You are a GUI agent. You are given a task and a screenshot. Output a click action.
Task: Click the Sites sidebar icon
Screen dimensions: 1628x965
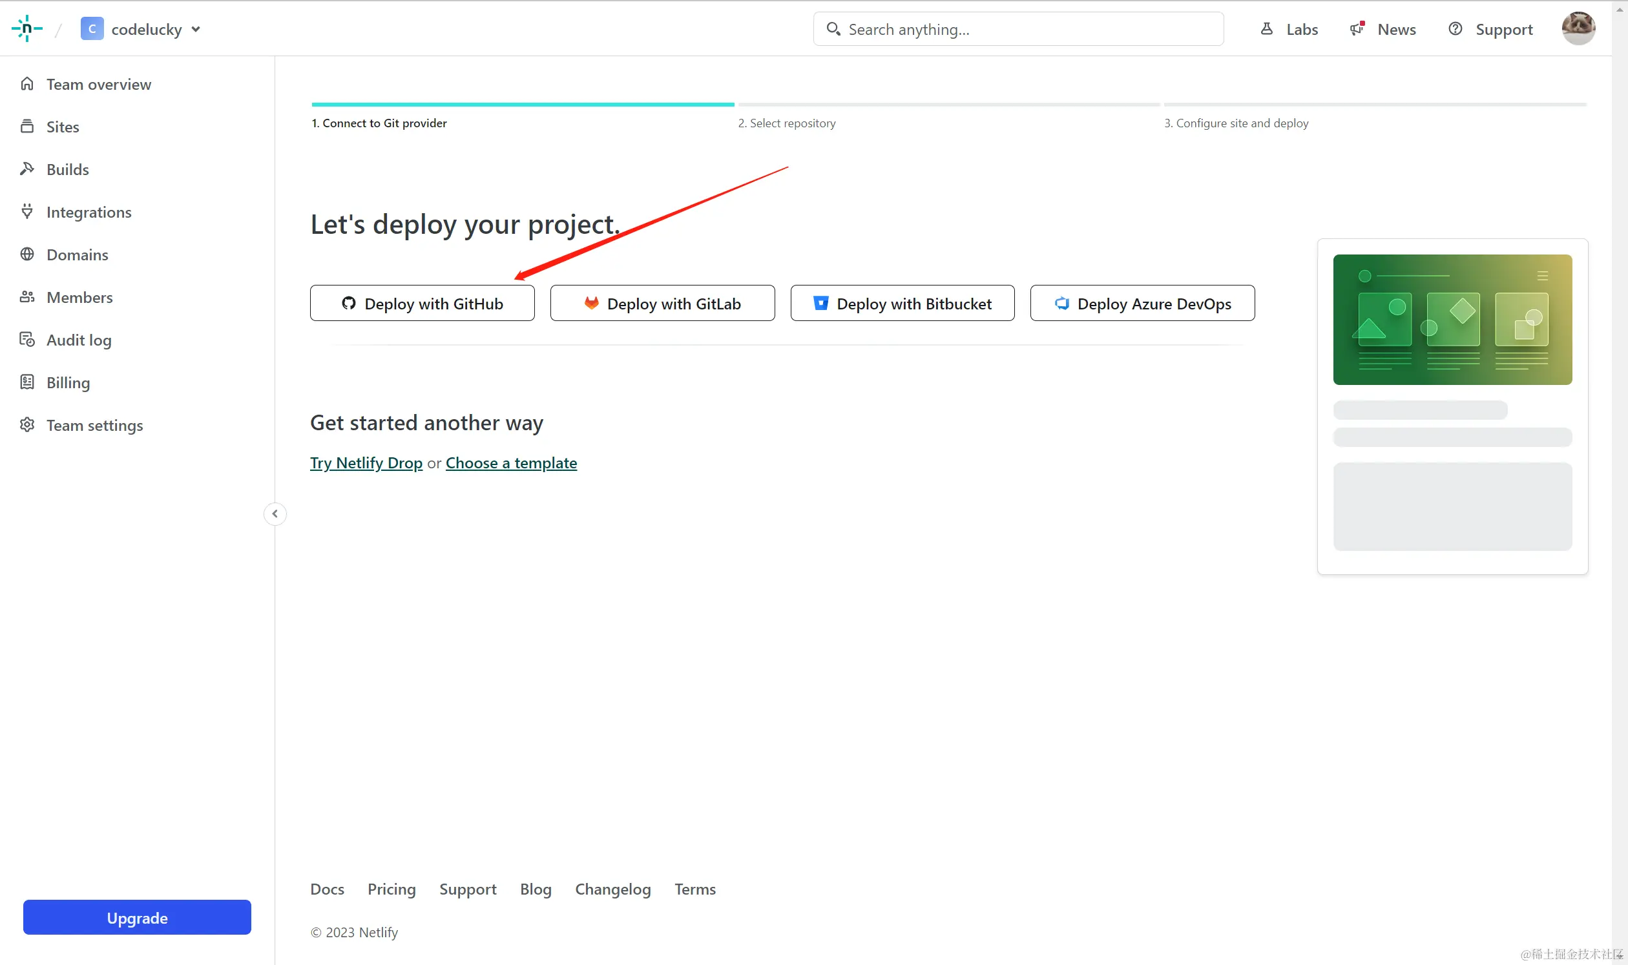point(26,126)
